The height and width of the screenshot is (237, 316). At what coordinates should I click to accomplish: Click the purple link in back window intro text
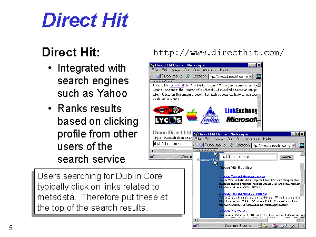(x=177, y=85)
